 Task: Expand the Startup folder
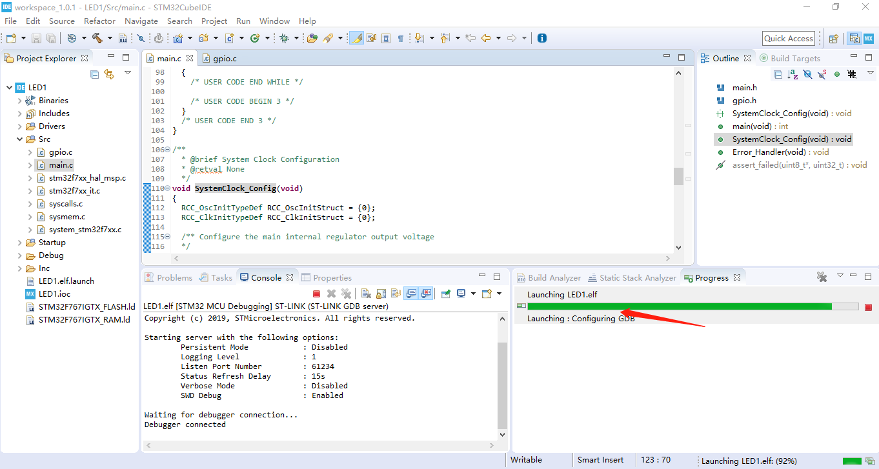point(20,243)
